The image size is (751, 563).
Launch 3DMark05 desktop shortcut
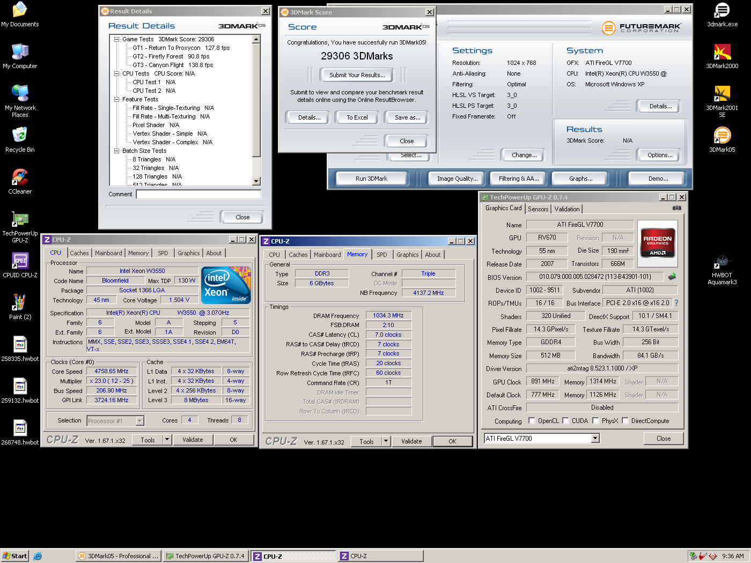[722, 140]
